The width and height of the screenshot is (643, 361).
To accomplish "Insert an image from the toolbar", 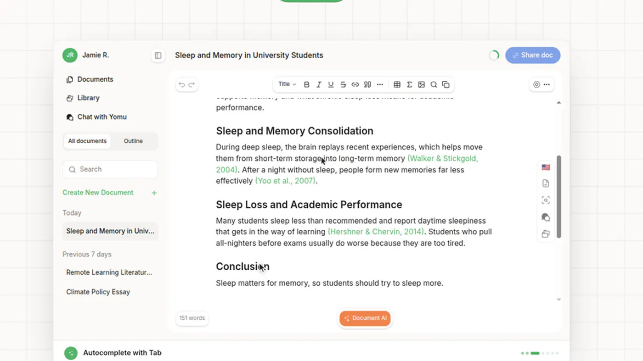I will point(422,84).
